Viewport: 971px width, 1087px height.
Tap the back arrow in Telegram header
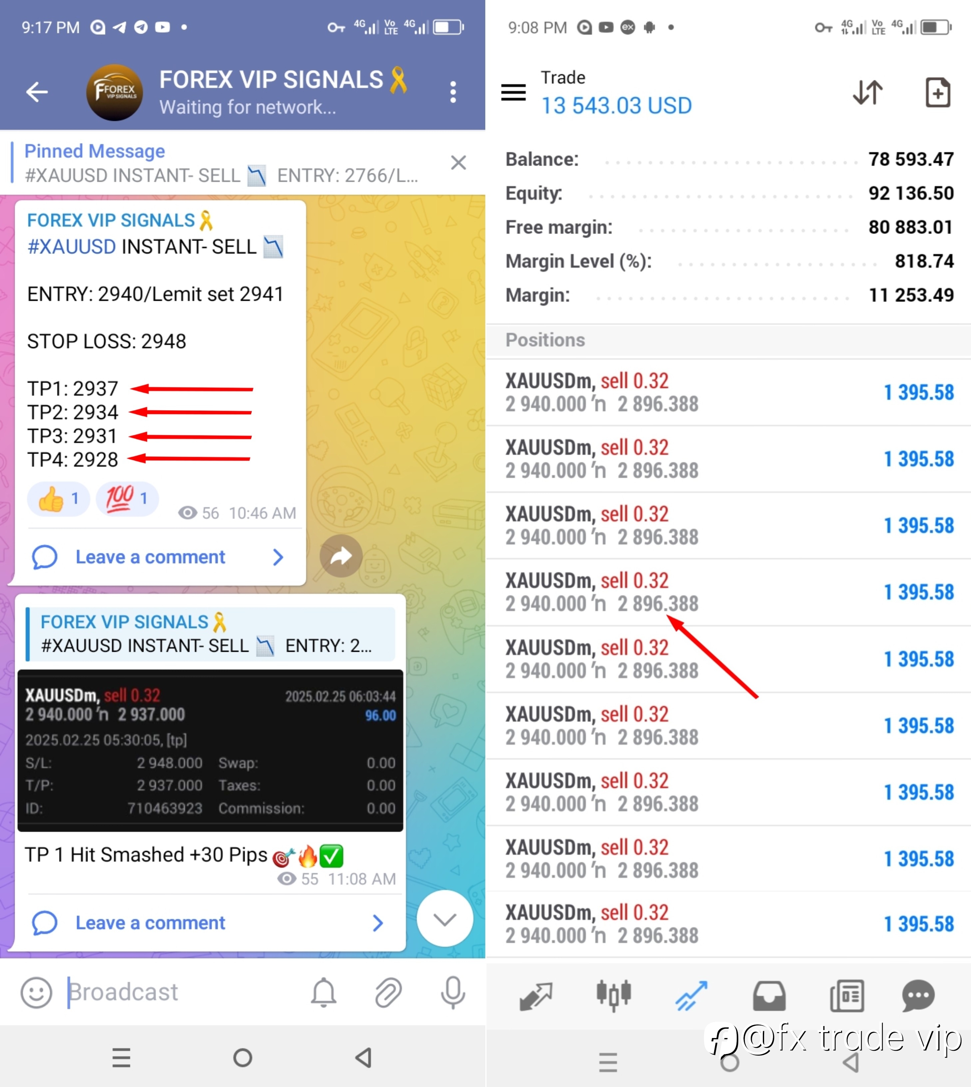coord(37,92)
